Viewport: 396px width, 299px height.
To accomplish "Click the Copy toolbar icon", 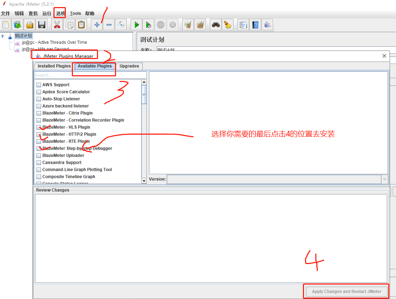I will point(69,25).
